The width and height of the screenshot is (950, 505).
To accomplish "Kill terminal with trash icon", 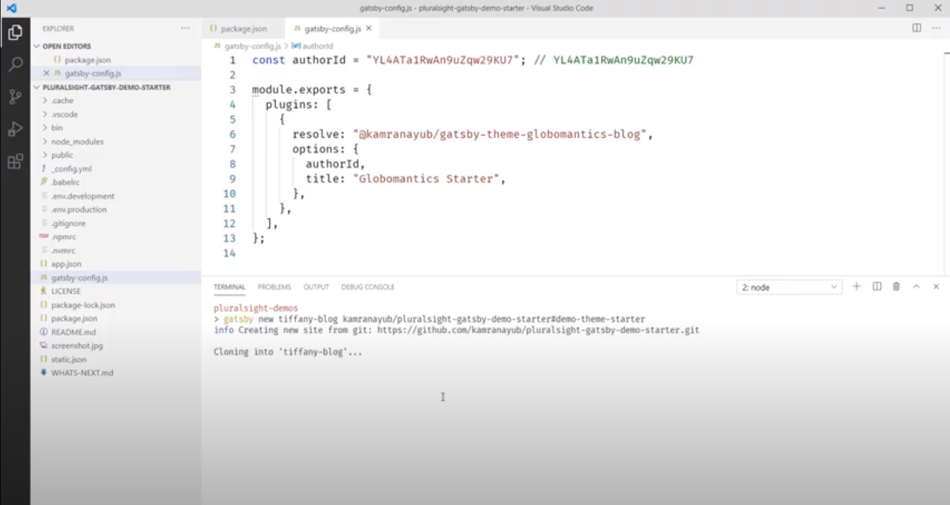I will point(896,286).
